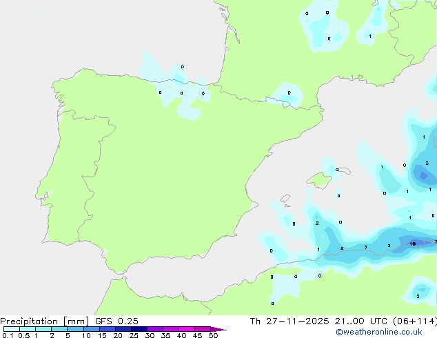Image resolution: width=437 pixels, height=338 pixels.
Task: Click the legend label '15'
Action: (x=102, y=335)
